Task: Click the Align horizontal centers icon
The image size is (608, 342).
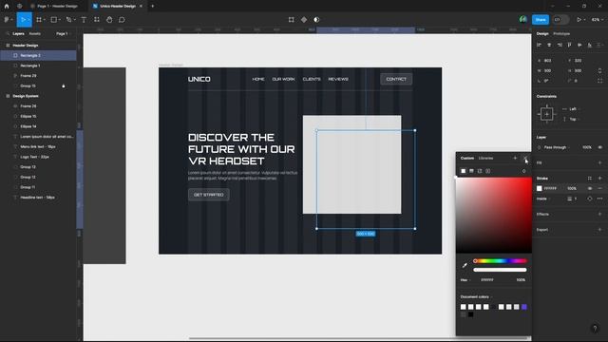Action: pos(549,45)
